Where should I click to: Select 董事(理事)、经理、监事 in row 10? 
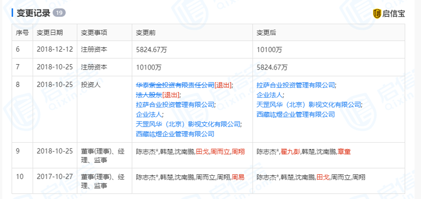click(x=103, y=181)
